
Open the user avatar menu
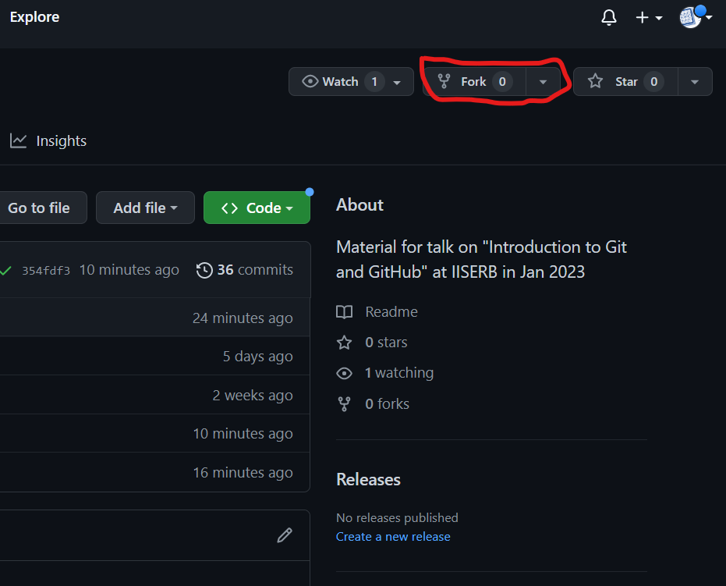coord(695,17)
